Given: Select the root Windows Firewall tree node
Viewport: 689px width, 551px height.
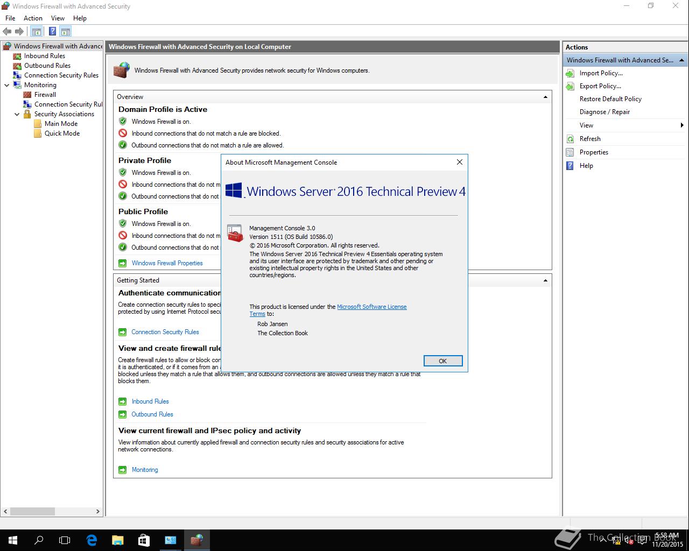Looking at the screenshot, I should (x=58, y=46).
